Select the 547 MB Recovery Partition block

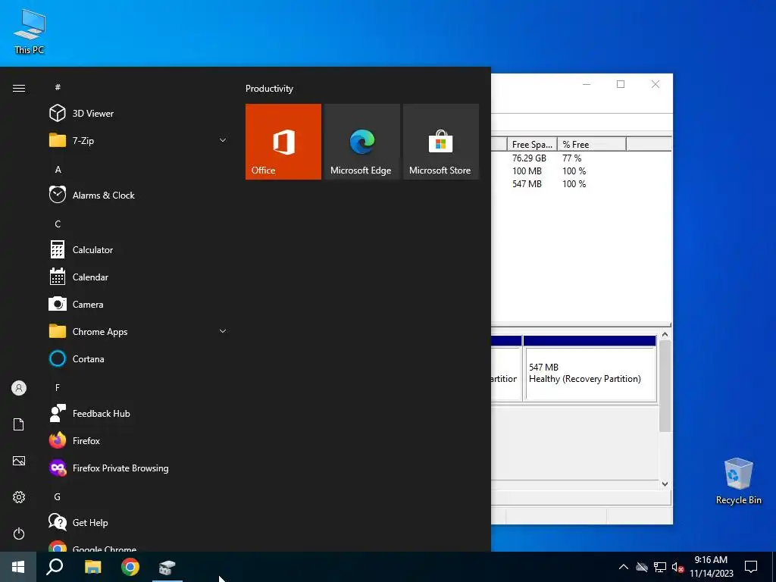(x=590, y=373)
